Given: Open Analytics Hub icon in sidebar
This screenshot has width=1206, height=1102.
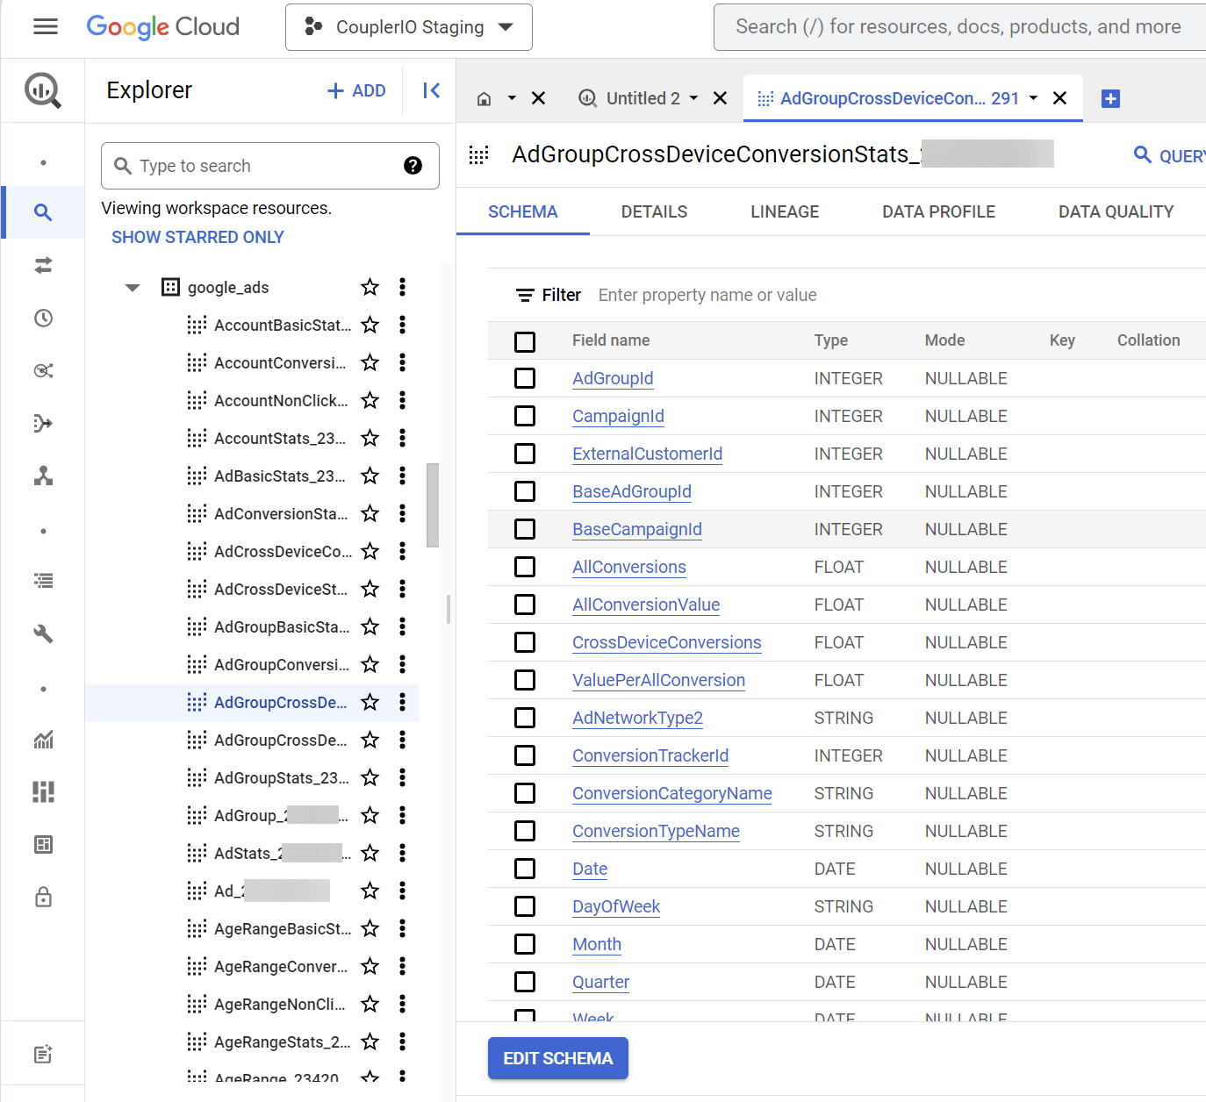Looking at the screenshot, I should point(43,370).
